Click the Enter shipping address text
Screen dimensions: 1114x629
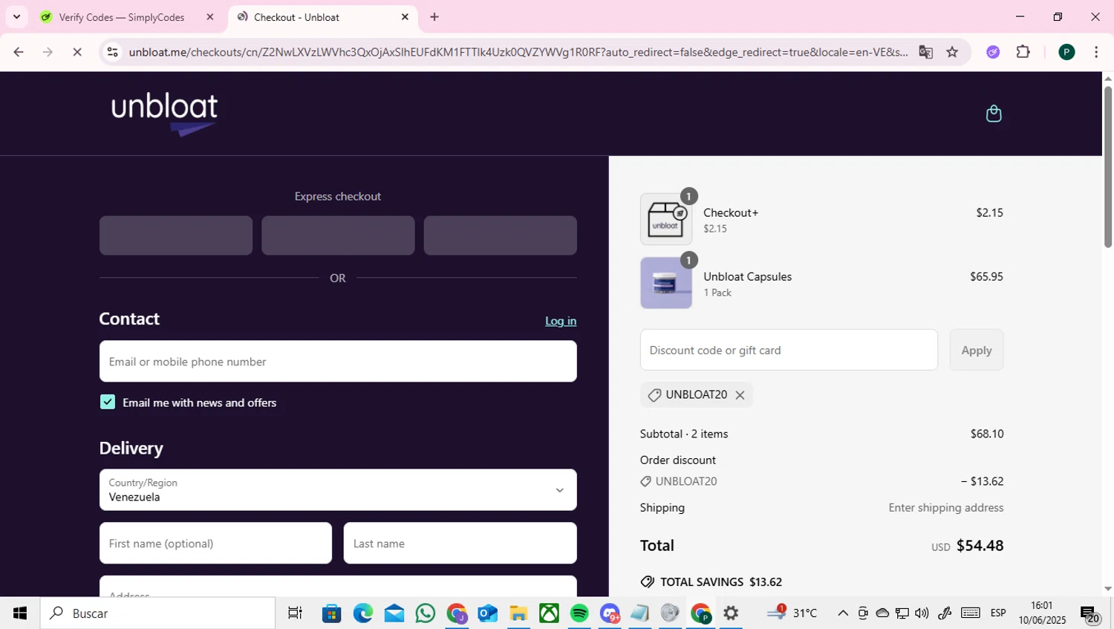point(946,508)
